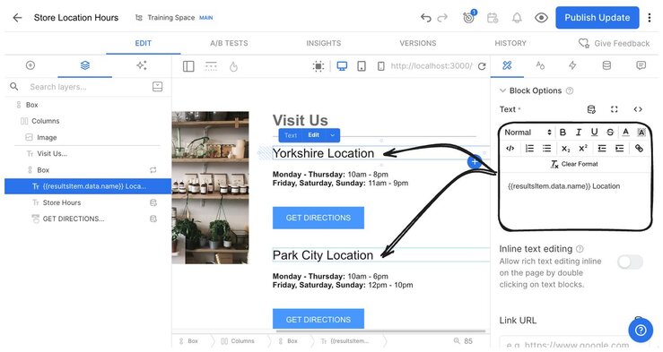This screenshot has width=663, height=352.
Task: Toggle italic formatting
Action: click(579, 132)
